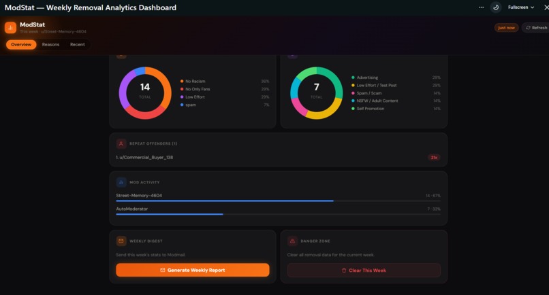The height and width of the screenshot is (295, 549).
Task: Click the Street-Memory-4604 moderator name
Action: [139, 195]
